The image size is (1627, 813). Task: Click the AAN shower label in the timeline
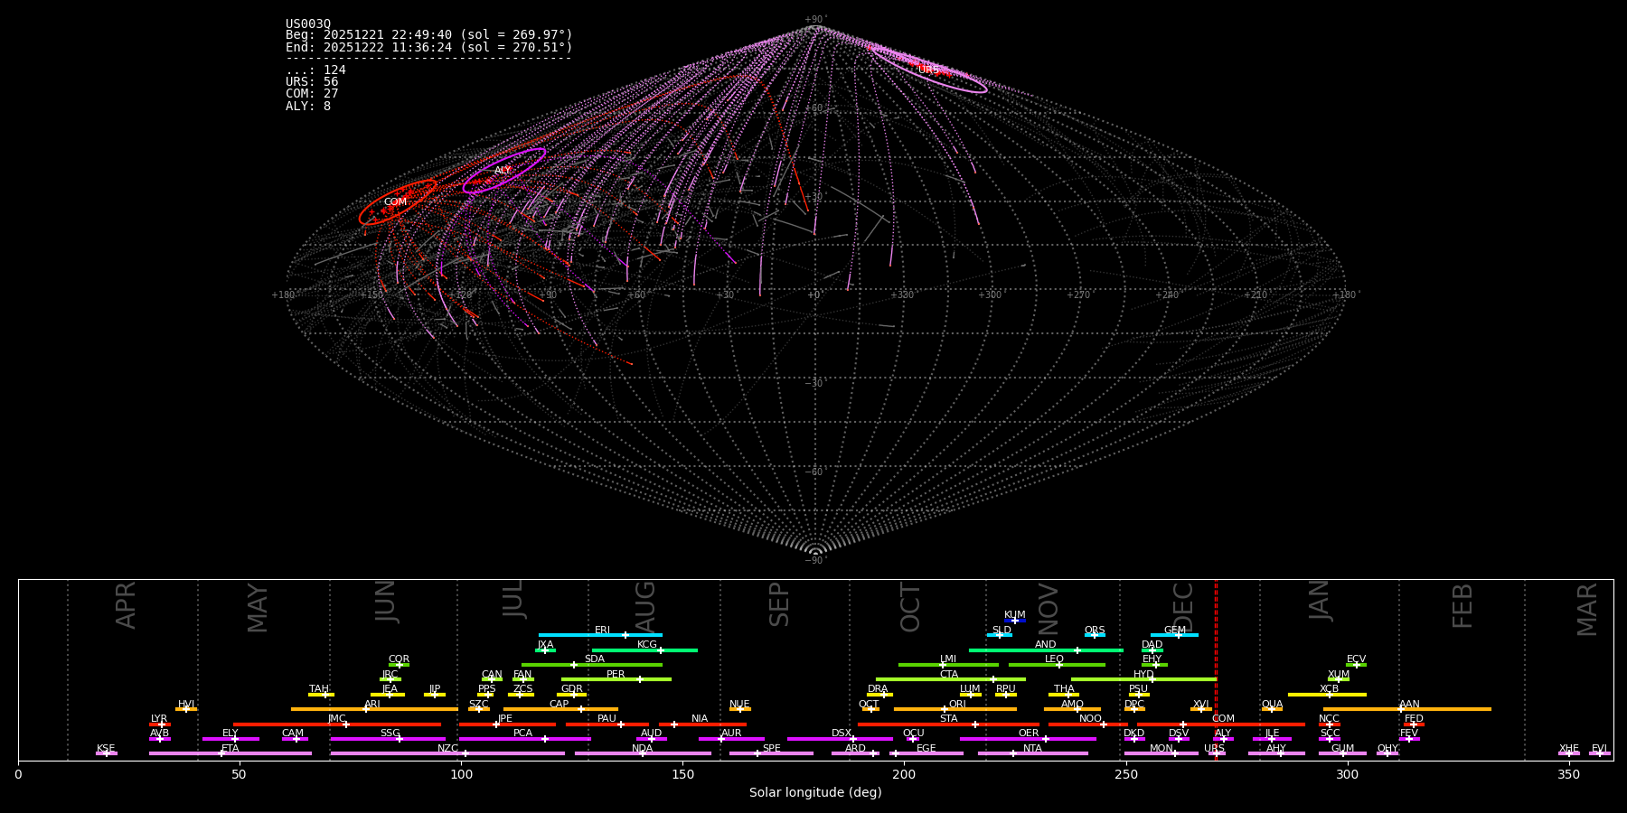[x=1409, y=705]
